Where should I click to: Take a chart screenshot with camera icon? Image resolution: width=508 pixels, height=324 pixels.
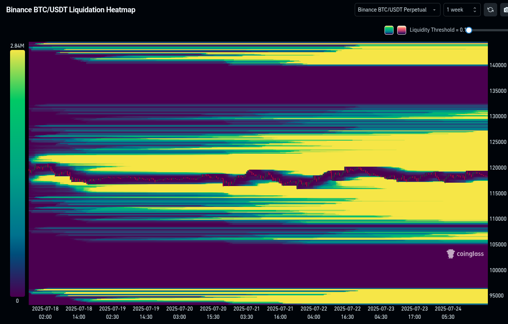click(504, 10)
